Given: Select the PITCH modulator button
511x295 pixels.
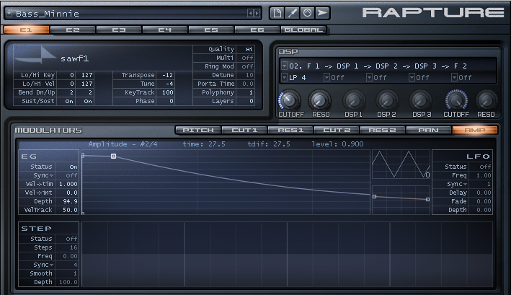Looking at the screenshot, I should [198, 130].
